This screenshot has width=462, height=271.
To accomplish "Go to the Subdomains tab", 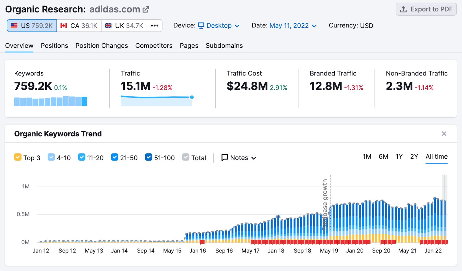I will 224,46.
